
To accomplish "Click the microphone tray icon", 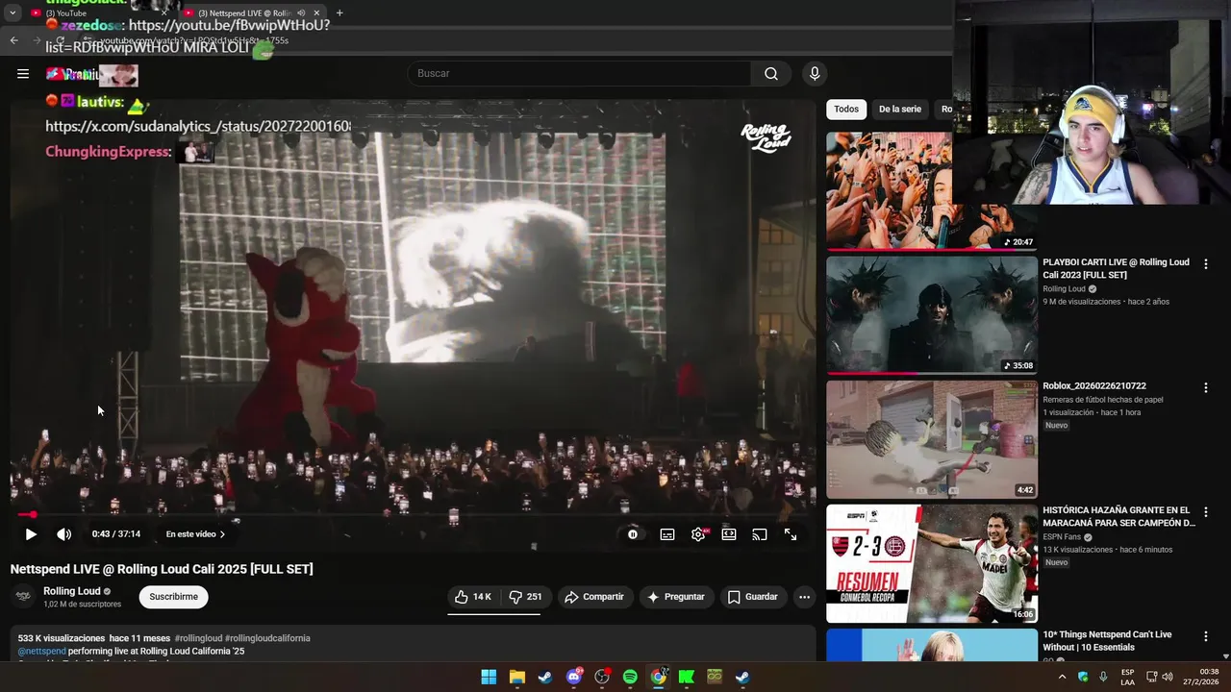I will (x=1103, y=677).
